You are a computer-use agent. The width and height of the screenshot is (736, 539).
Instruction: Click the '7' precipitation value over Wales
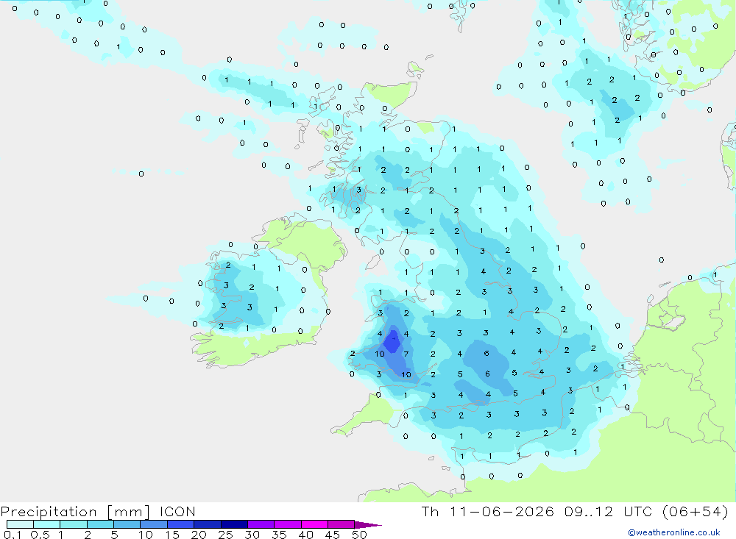coord(406,354)
